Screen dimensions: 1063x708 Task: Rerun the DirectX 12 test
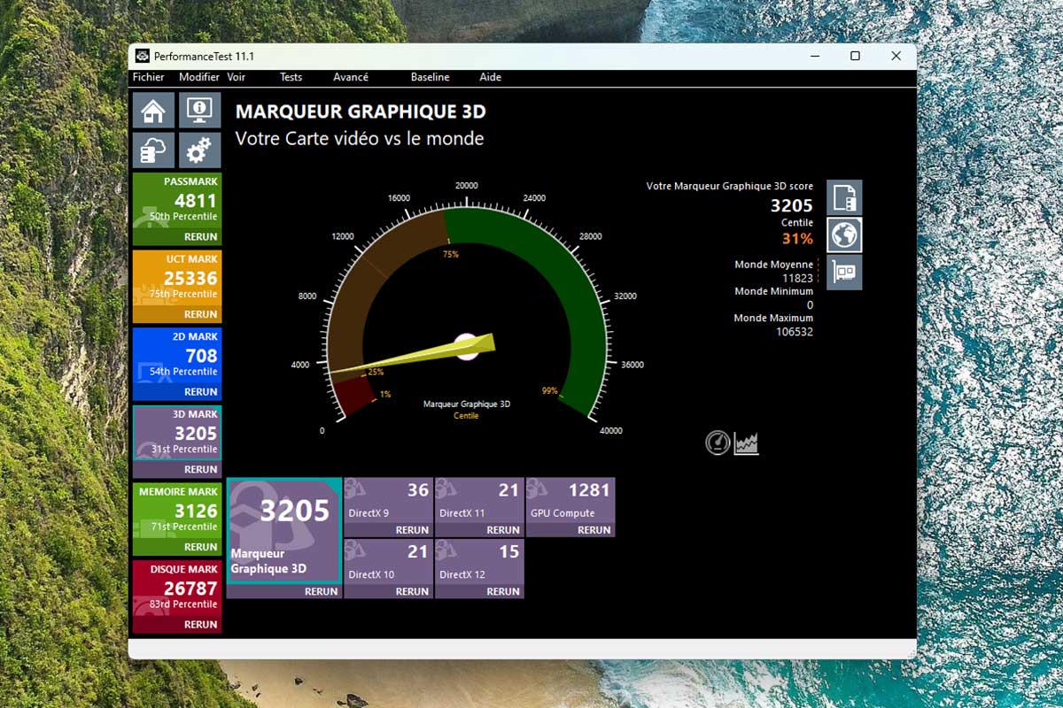(503, 591)
